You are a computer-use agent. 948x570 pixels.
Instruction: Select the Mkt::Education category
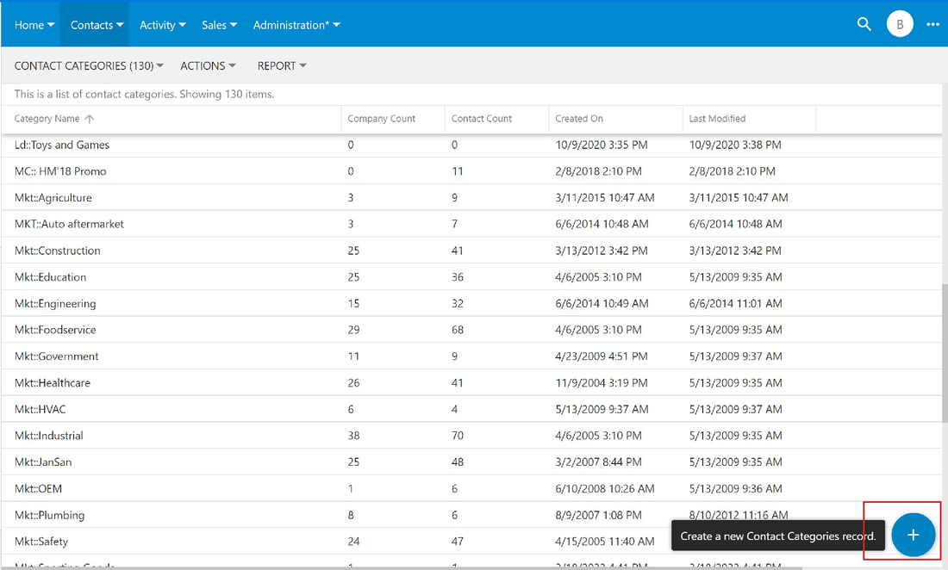tap(50, 277)
